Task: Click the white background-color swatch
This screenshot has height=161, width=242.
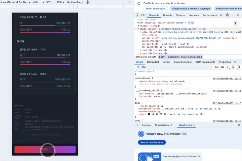Action: click(x=163, y=109)
